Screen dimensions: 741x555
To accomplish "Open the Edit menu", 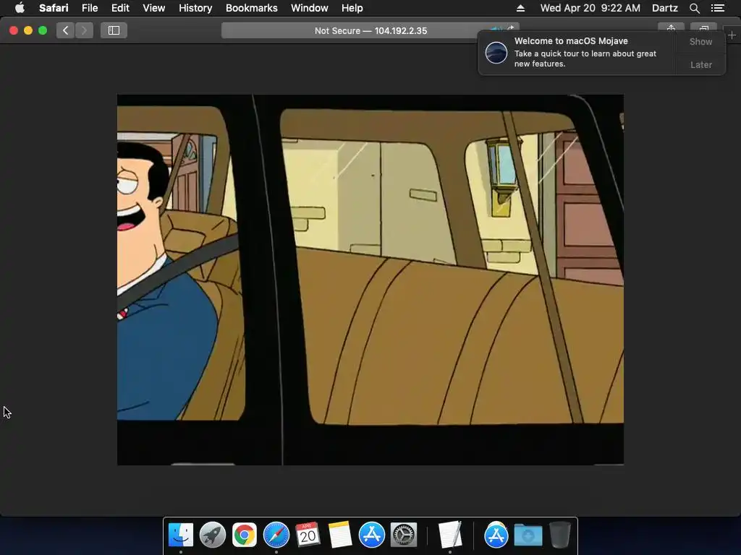I will point(120,8).
